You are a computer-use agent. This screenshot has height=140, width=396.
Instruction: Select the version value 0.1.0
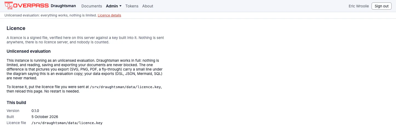tap(35, 111)
